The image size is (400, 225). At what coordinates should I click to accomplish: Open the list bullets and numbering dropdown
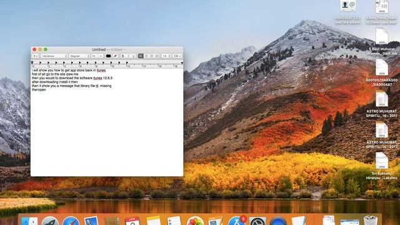[177, 56]
